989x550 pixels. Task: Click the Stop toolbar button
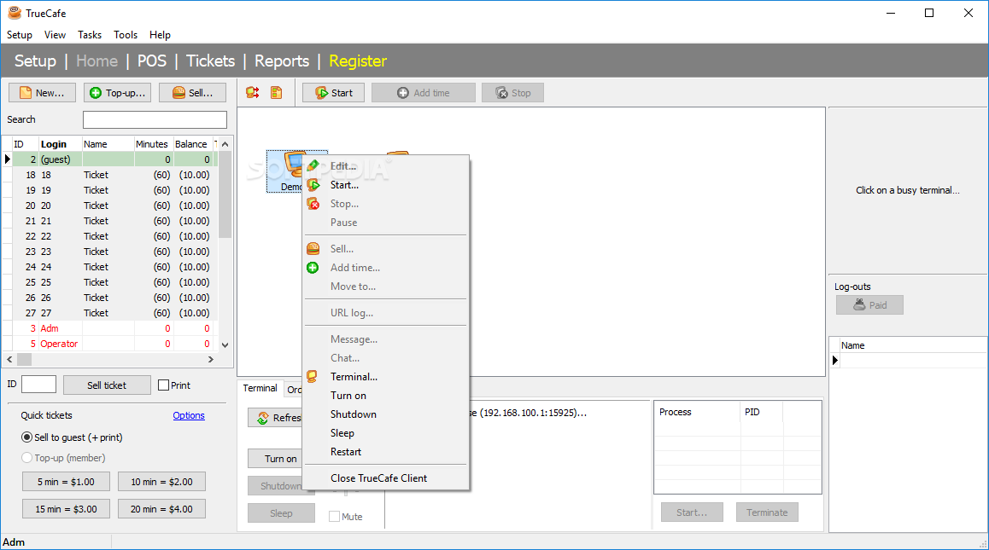click(512, 93)
